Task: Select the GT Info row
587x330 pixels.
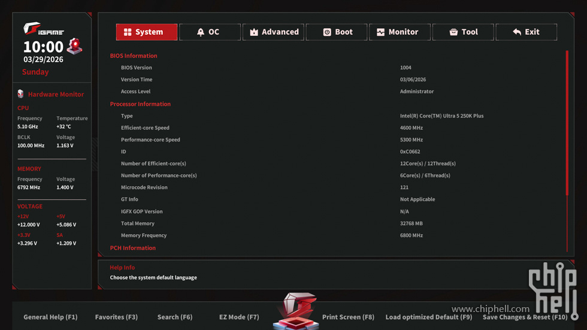Action: [x=333, y=199]
